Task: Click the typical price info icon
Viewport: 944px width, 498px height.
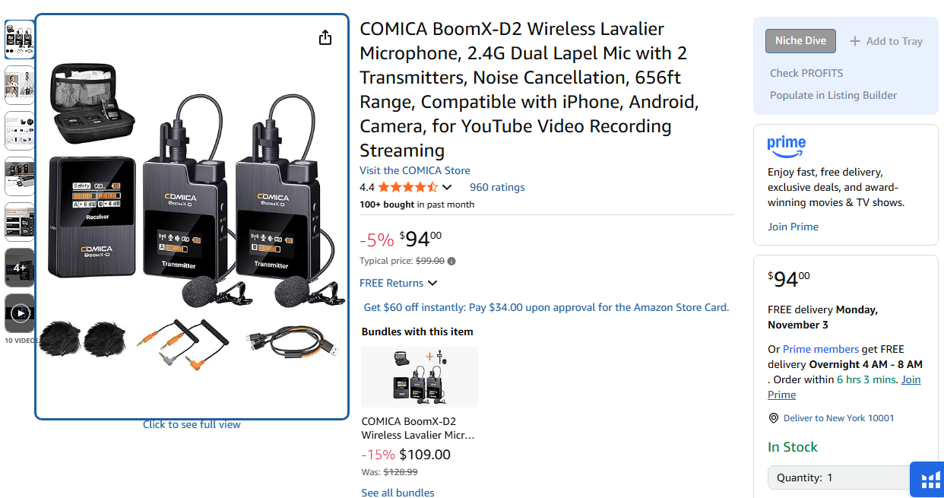Action: [x=451, y=261]
